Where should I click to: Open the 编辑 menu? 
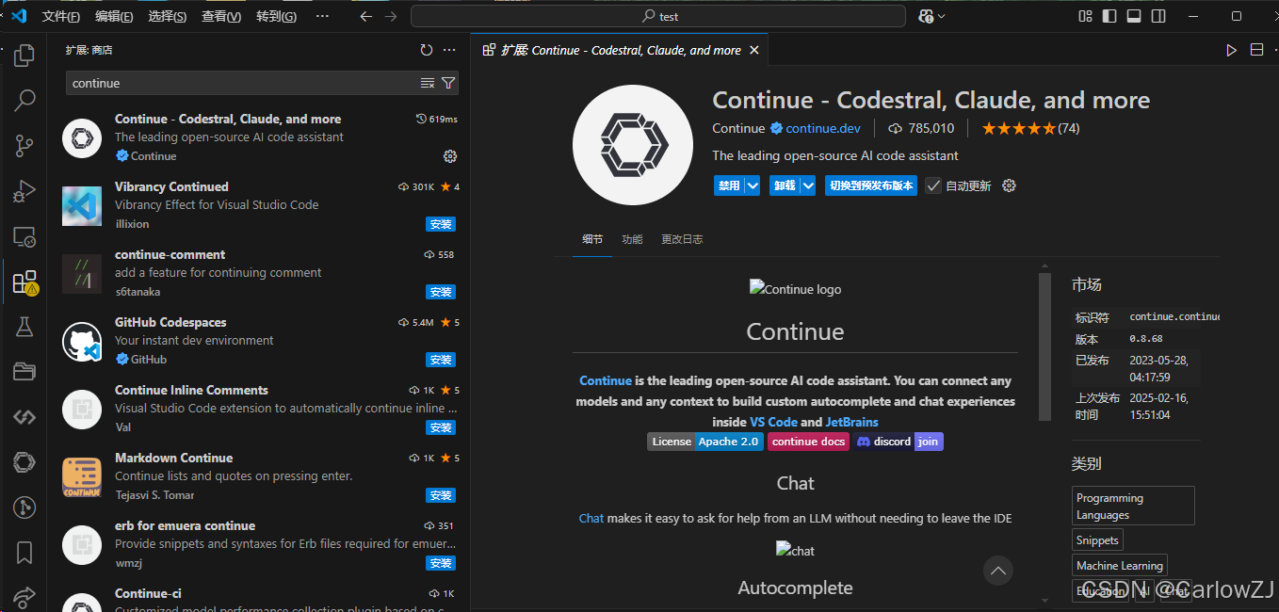tap(114, 16)
